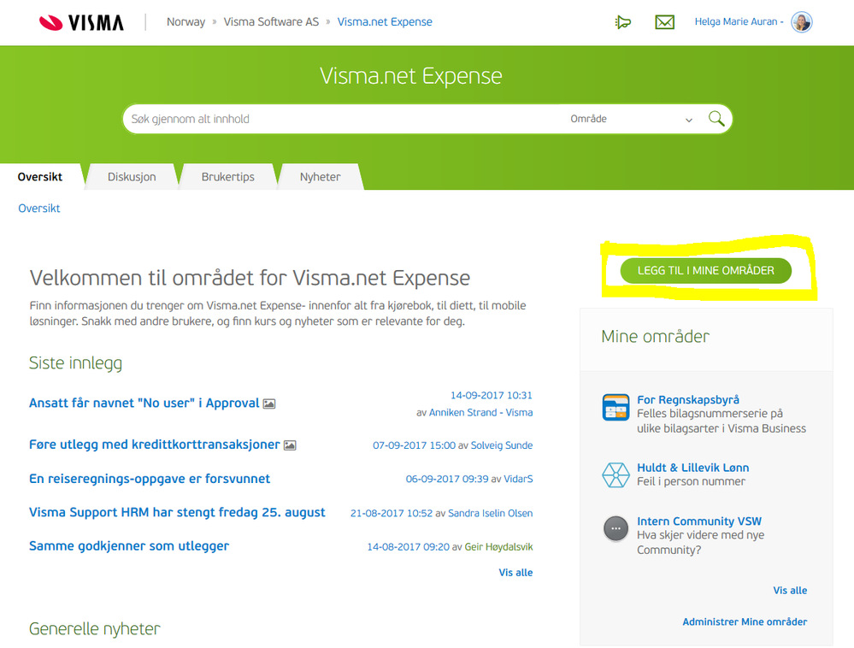Expand the Område dropdown in search bar

(x=631, y=119)
